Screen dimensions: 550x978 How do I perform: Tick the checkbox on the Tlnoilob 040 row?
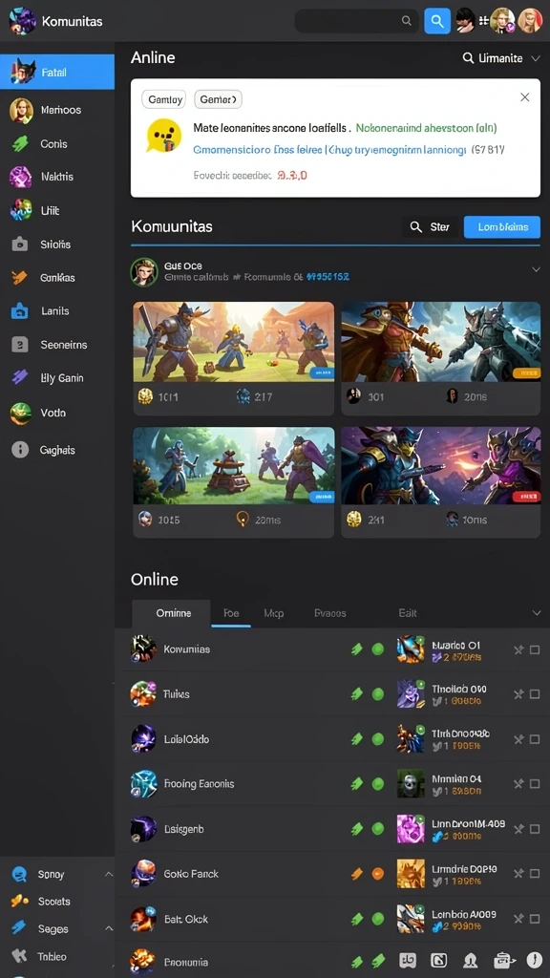point(535,694)
